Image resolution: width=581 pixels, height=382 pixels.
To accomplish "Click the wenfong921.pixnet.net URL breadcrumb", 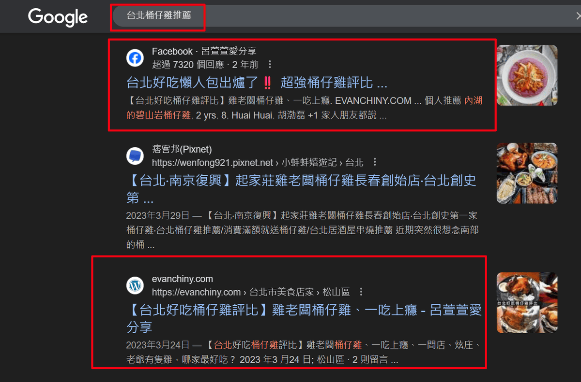I will click(x=258, y=162).
